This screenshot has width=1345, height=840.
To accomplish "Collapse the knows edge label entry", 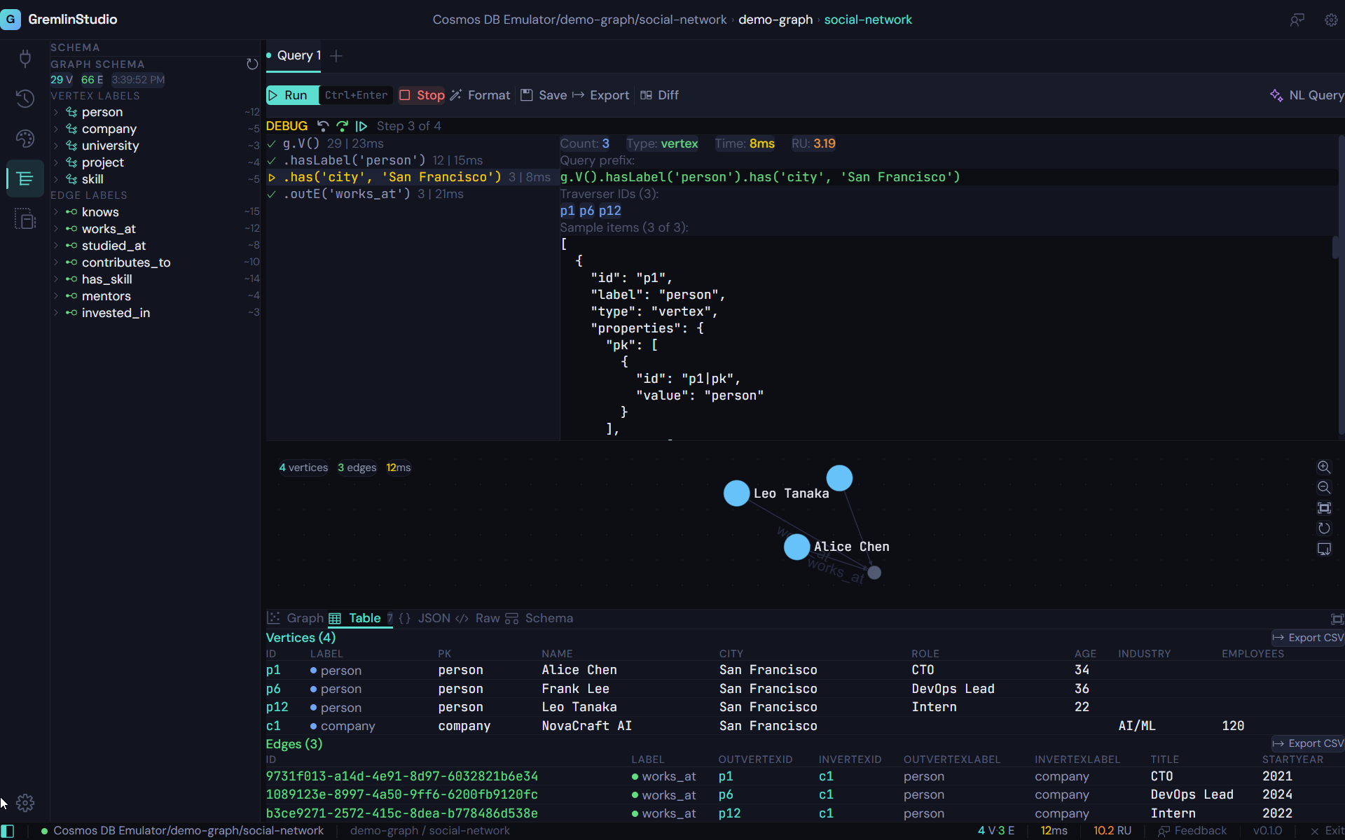I will 56,212.
